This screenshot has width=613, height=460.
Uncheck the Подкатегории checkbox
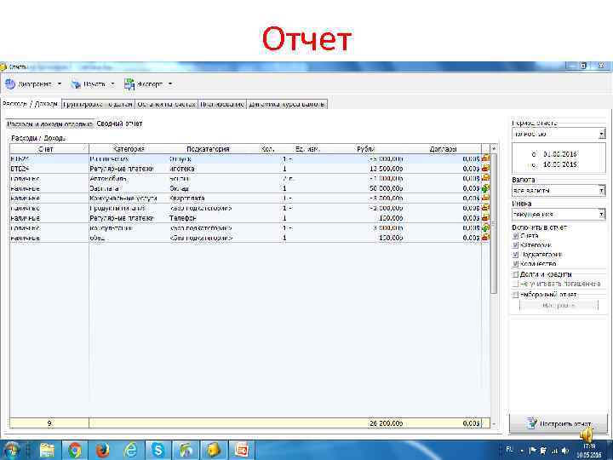coord(515,255)
